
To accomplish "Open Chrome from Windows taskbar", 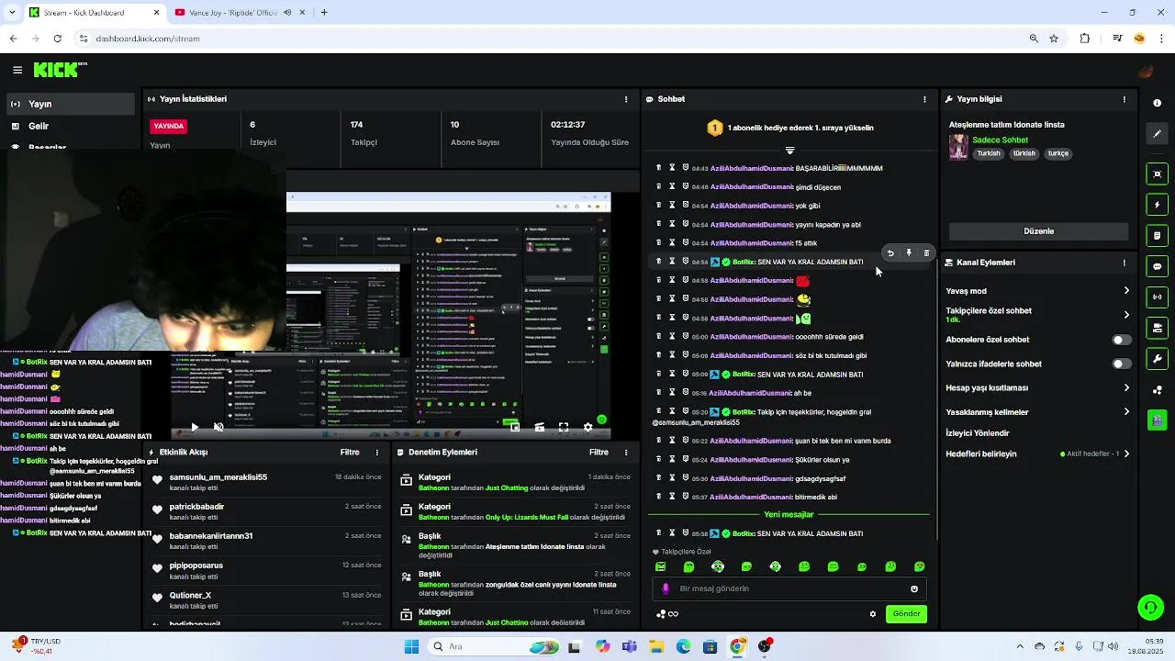I will click(737, 647).
